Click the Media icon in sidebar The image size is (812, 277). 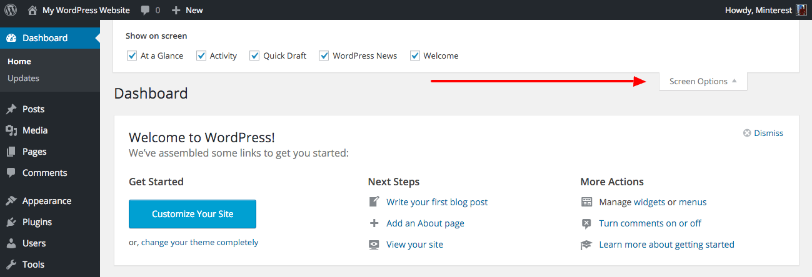11,130
